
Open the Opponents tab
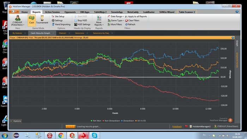click(70, 12)
